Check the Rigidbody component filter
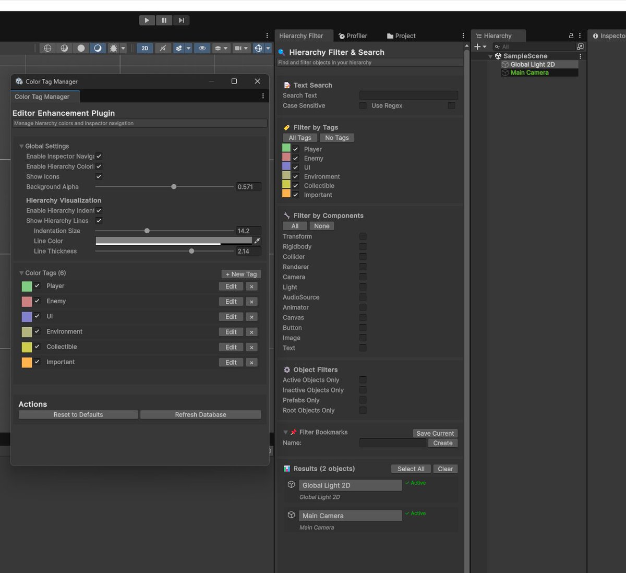 (x=363, y=246)
